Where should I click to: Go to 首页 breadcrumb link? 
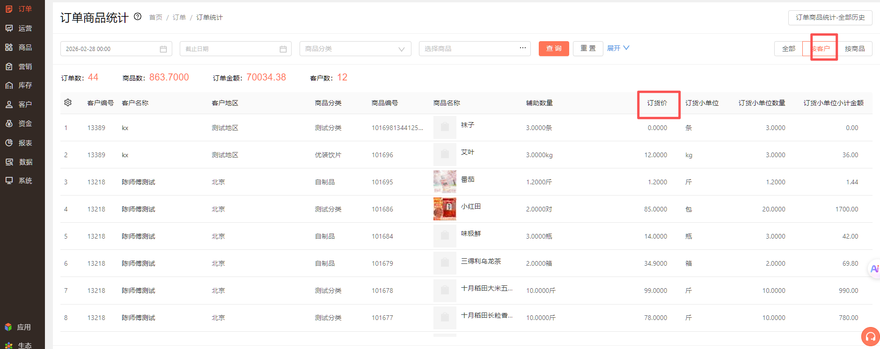pos(155,17)
